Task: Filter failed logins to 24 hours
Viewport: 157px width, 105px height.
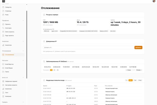Action: (x=131, y=80)
